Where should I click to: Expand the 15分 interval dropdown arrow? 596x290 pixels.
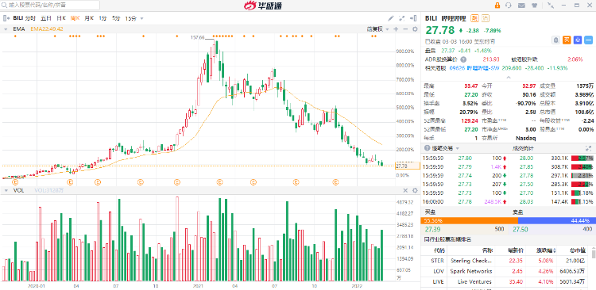coord(141,18)
